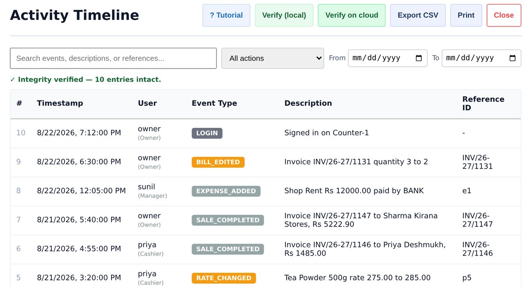Viewport: 531px width, 287px height.
Task: Click reference ID p5
Action: tap(467, 278)
